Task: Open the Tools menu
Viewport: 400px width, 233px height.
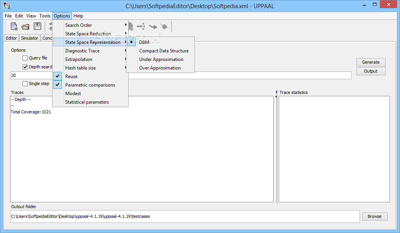Action: [x=45, y=16]
